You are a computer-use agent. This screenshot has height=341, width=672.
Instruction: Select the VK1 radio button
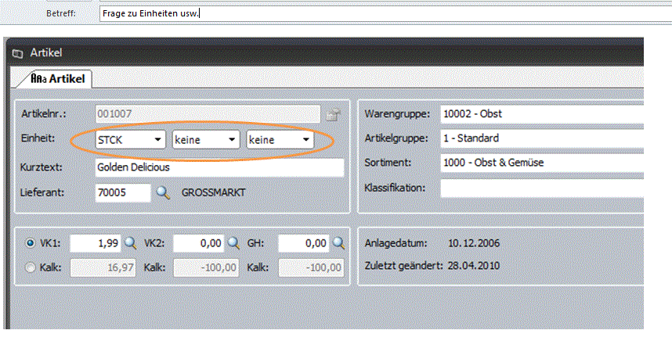[x=31, y=243]
